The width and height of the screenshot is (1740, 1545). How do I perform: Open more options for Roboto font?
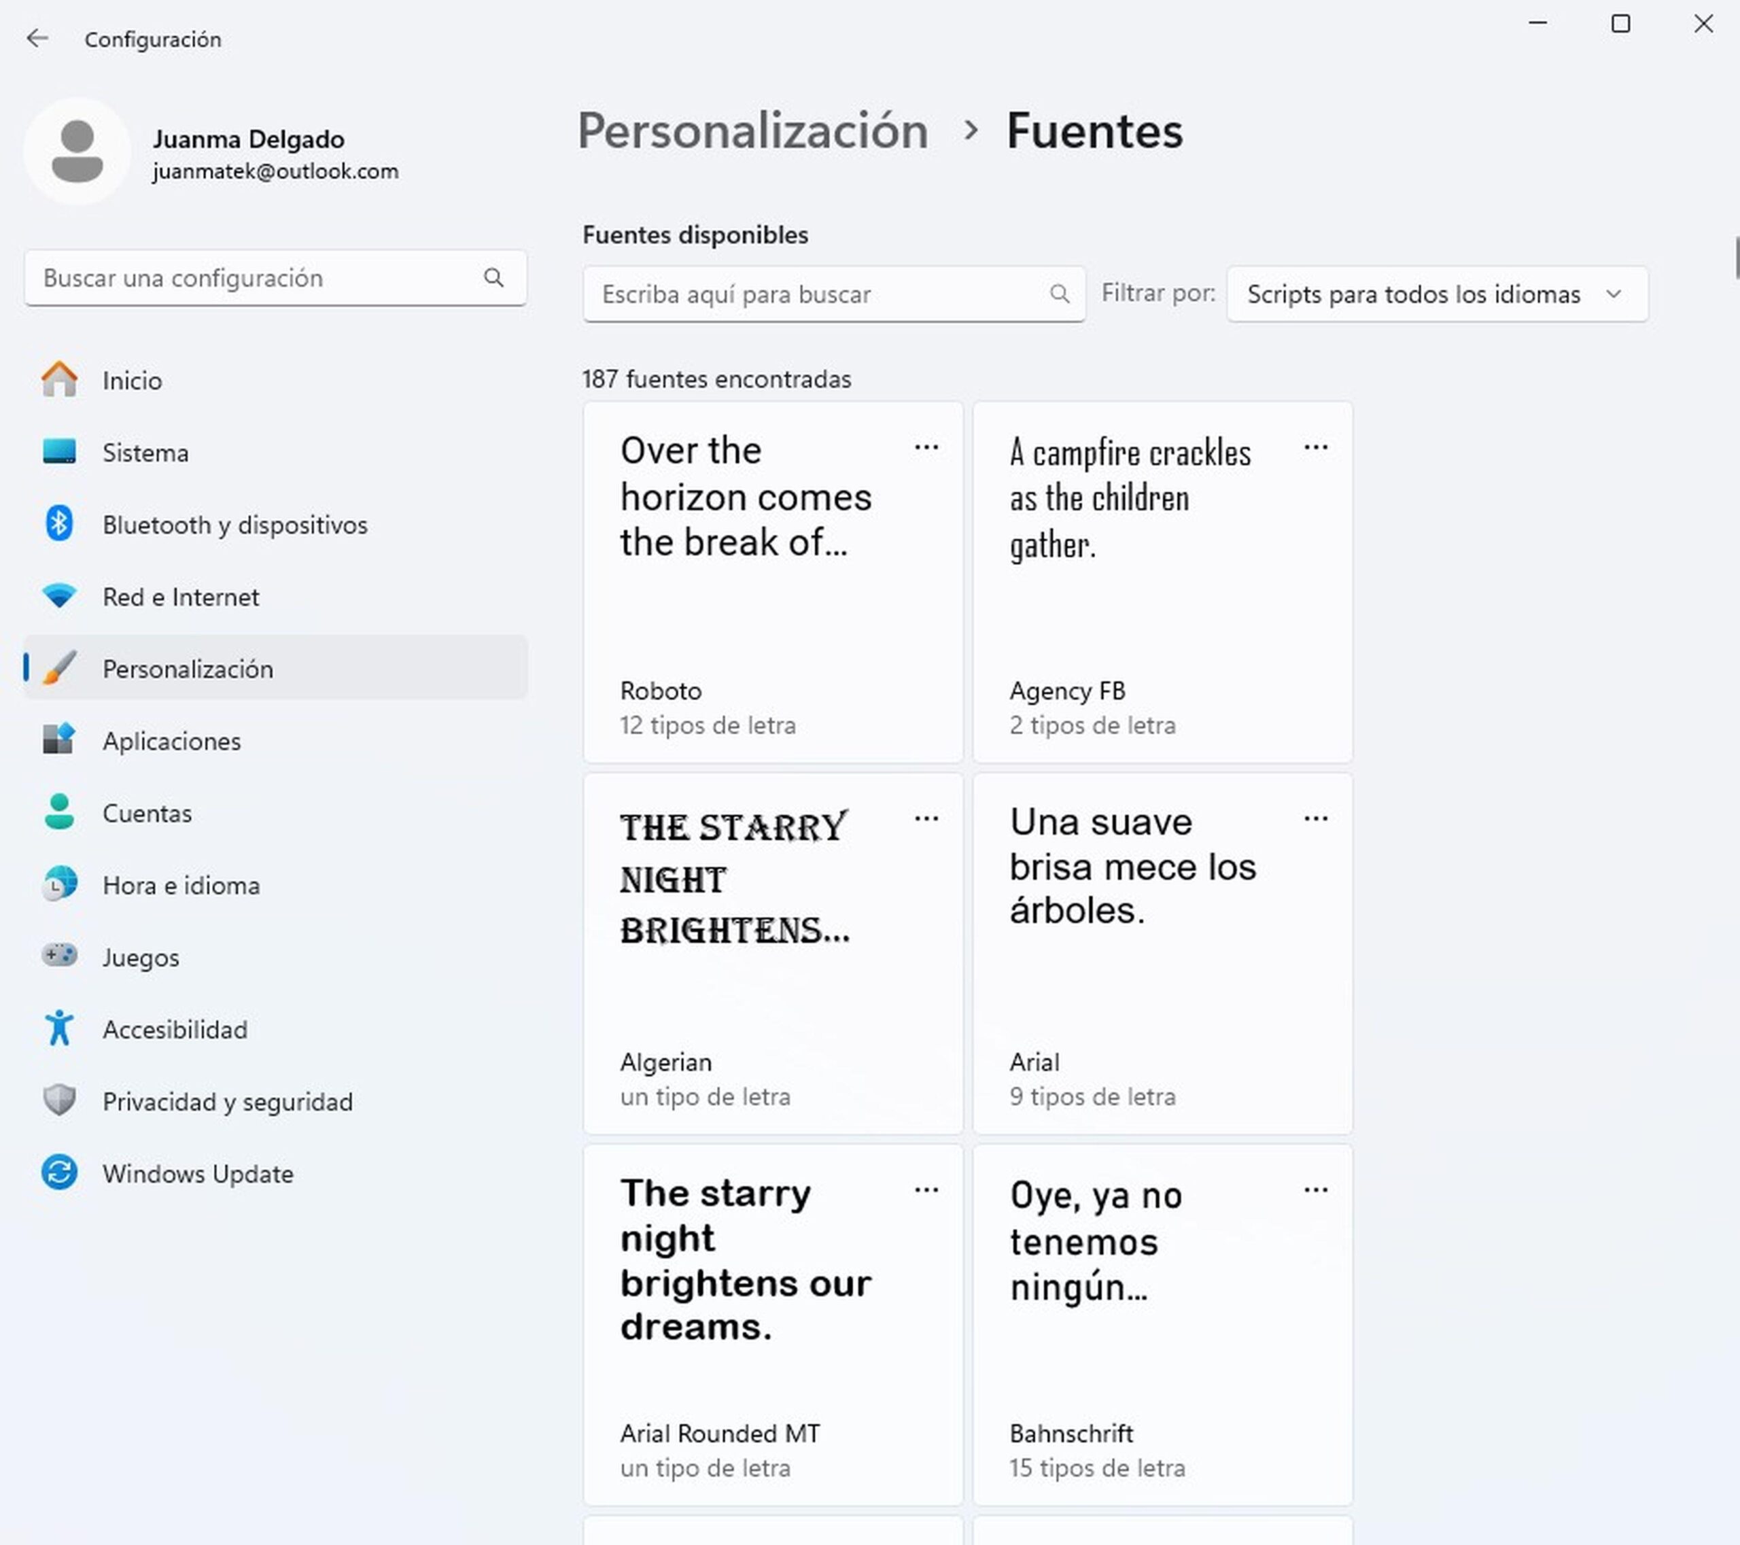pyautogui.click(x=926, y=447)
